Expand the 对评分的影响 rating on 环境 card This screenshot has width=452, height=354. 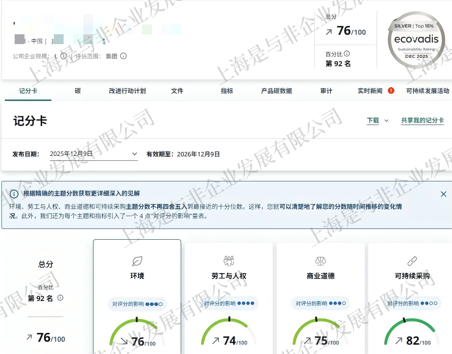[x=137, y=303]
